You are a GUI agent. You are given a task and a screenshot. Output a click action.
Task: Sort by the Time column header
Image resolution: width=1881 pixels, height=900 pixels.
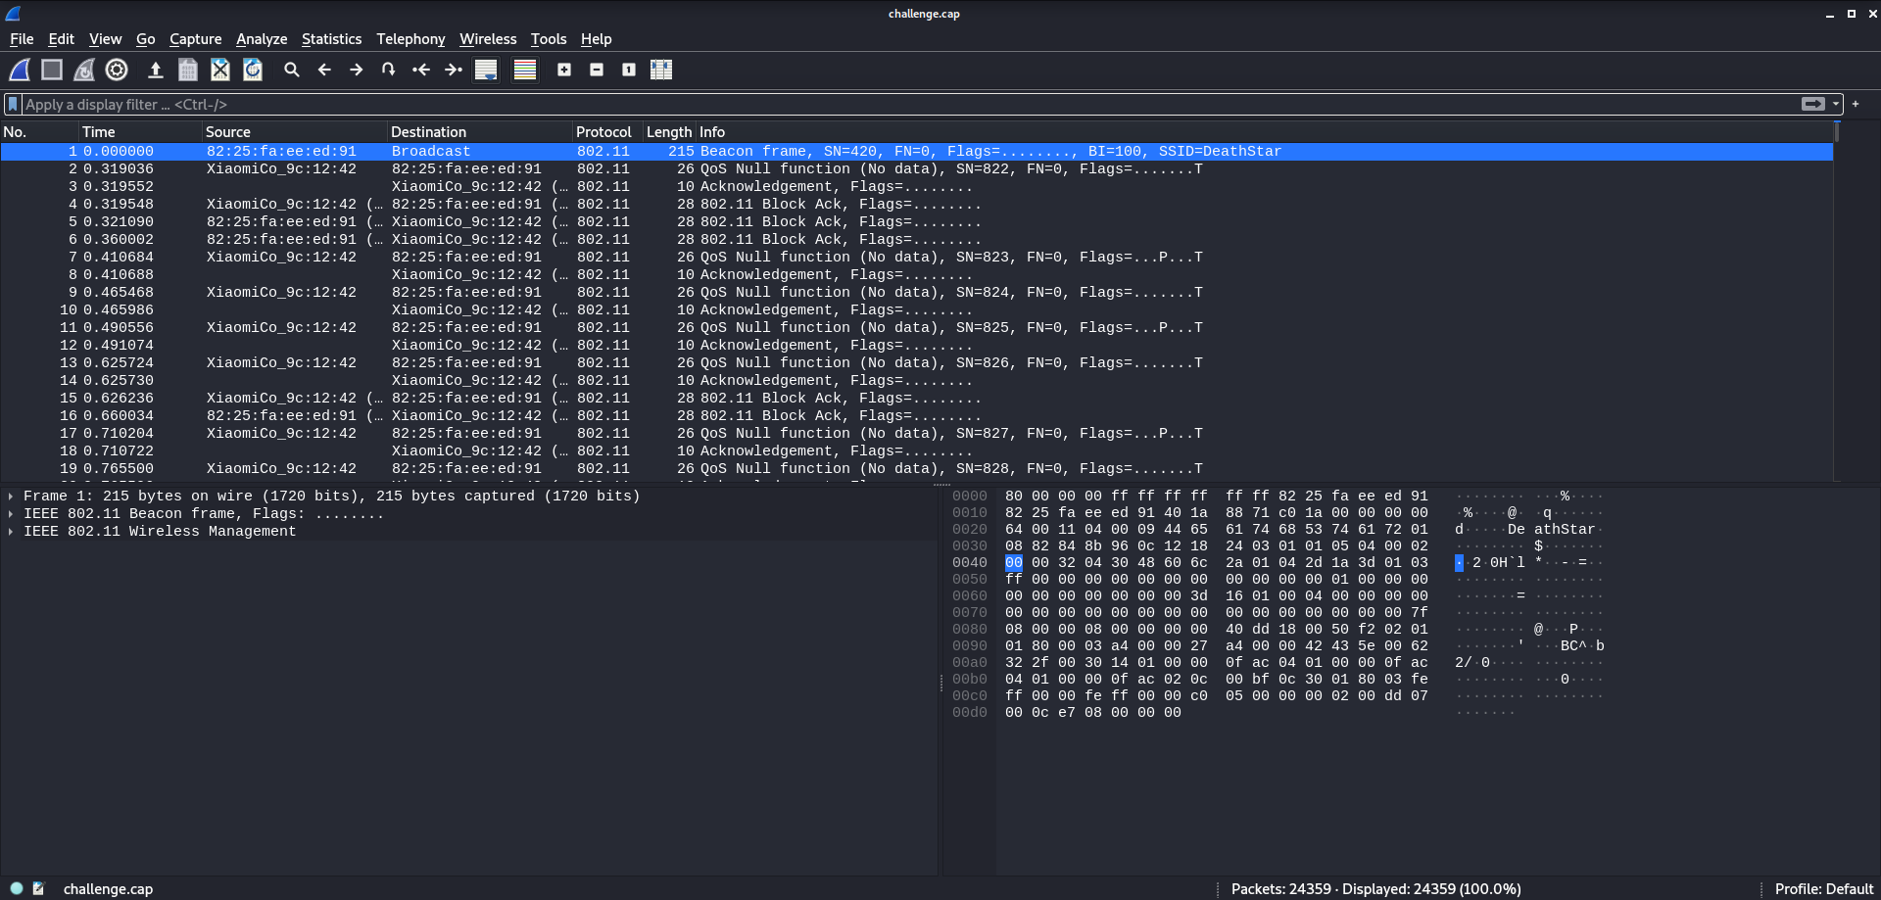tap(140, 131)
